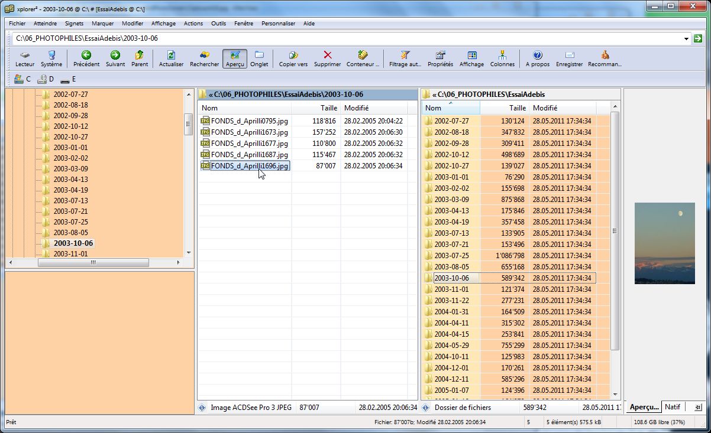Toggle the Filtrage auto button
711x433 pixels.
[405, 56]
